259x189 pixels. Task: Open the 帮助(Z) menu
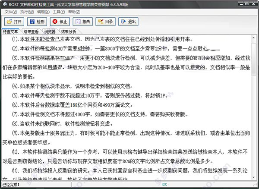pos(74,12)
